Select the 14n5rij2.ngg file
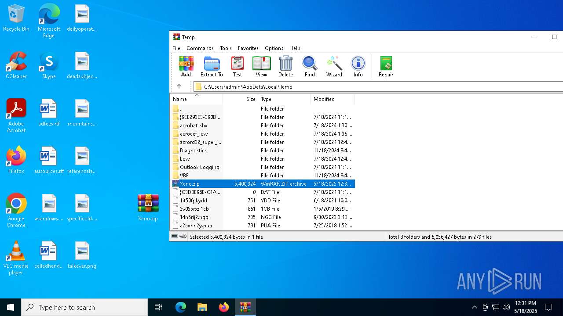The image size is (563, 316). click(263, 217)
